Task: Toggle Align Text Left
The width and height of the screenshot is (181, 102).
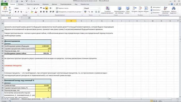Action: [x=41, y=12]
